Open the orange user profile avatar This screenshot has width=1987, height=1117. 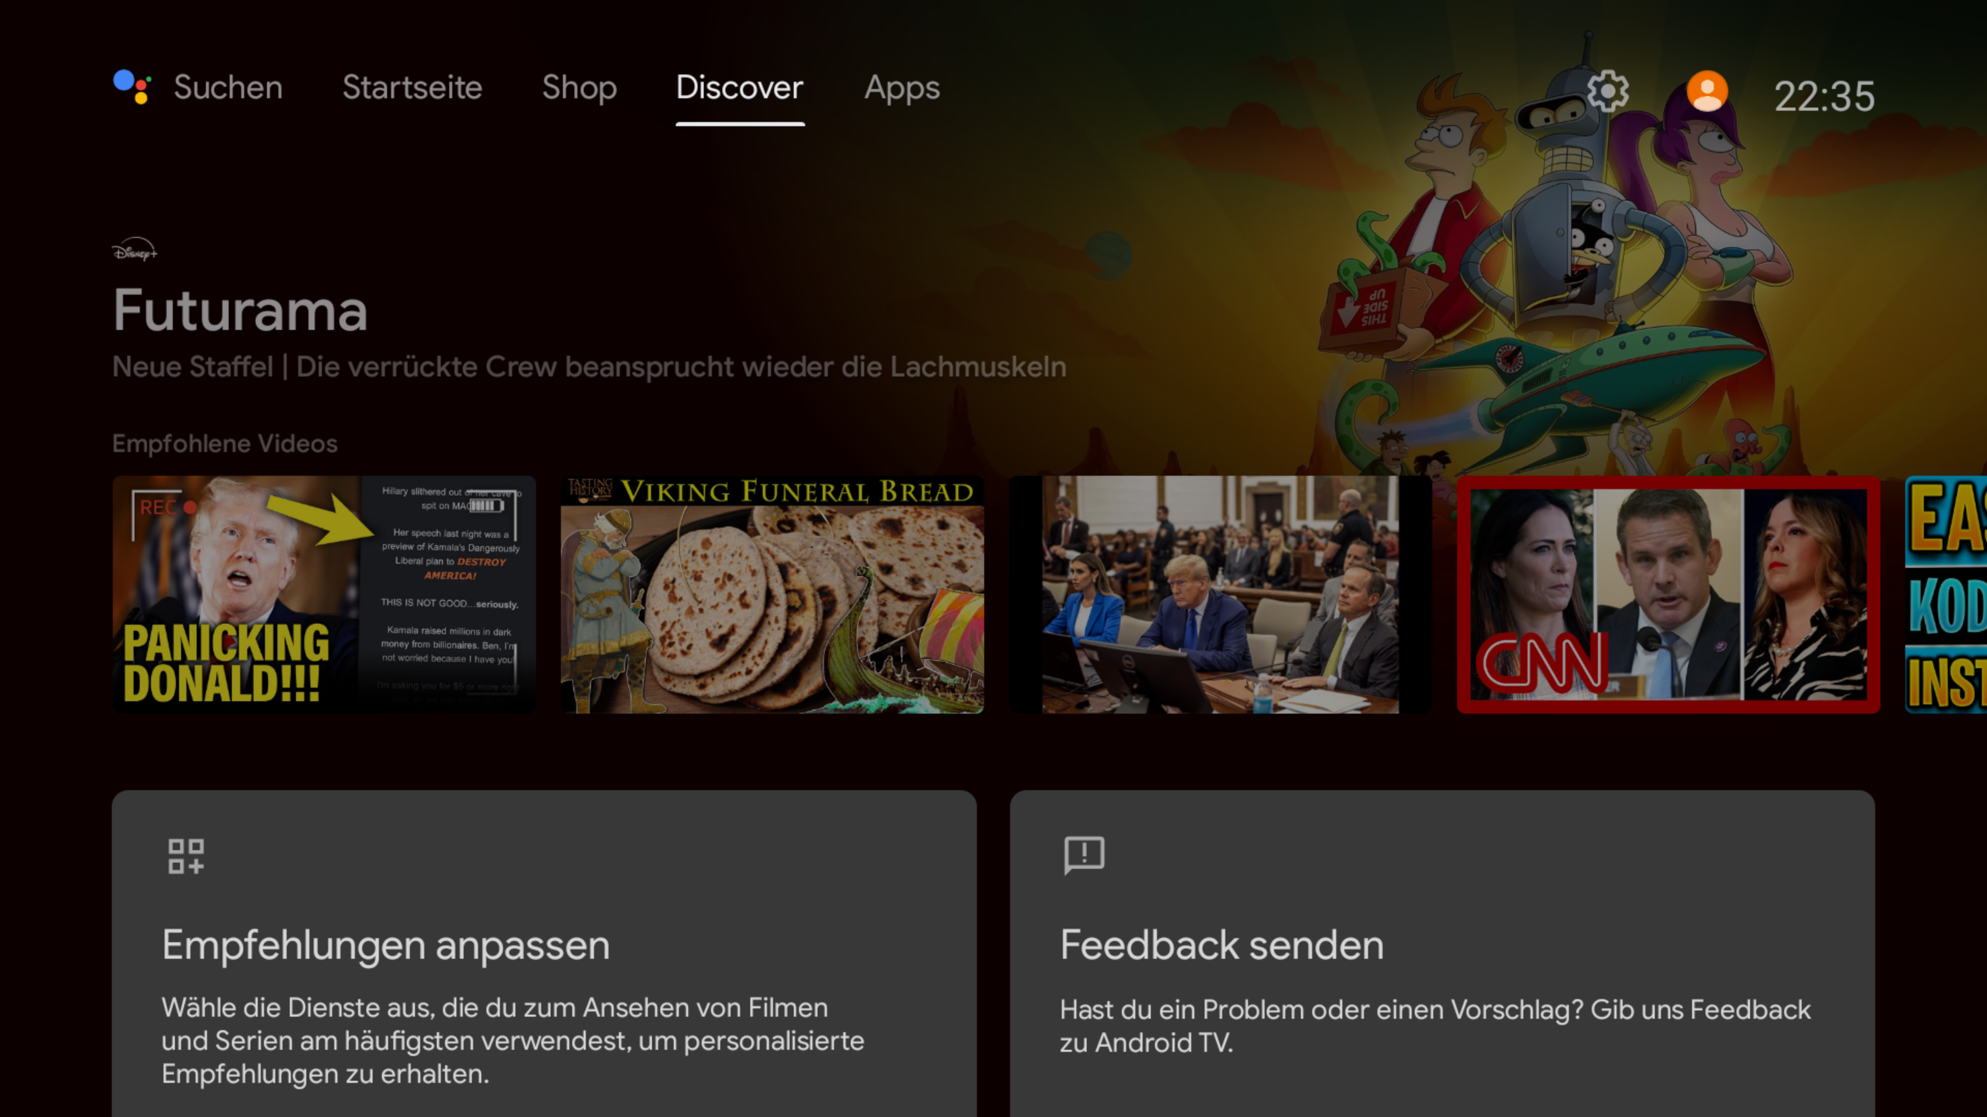[x=1707, y=92]
